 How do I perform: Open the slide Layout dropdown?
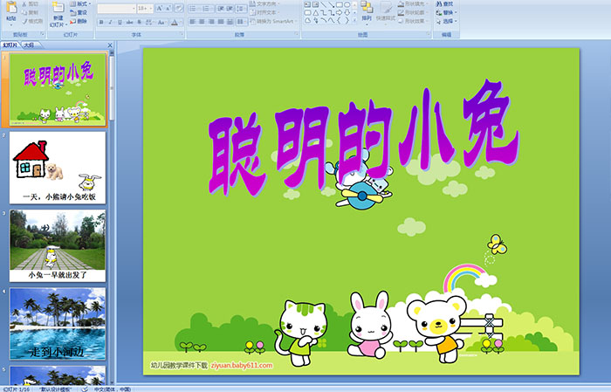pos(80,3)
